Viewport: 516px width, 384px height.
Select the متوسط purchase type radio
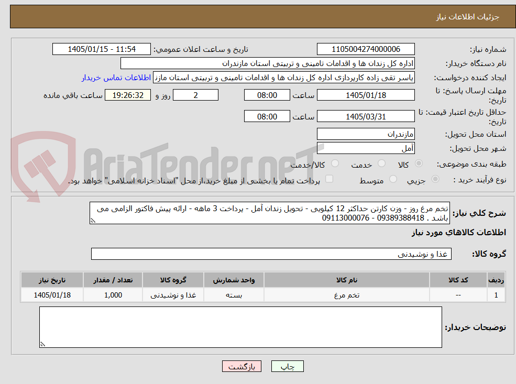pyautogui.click(x=393, y=179)
